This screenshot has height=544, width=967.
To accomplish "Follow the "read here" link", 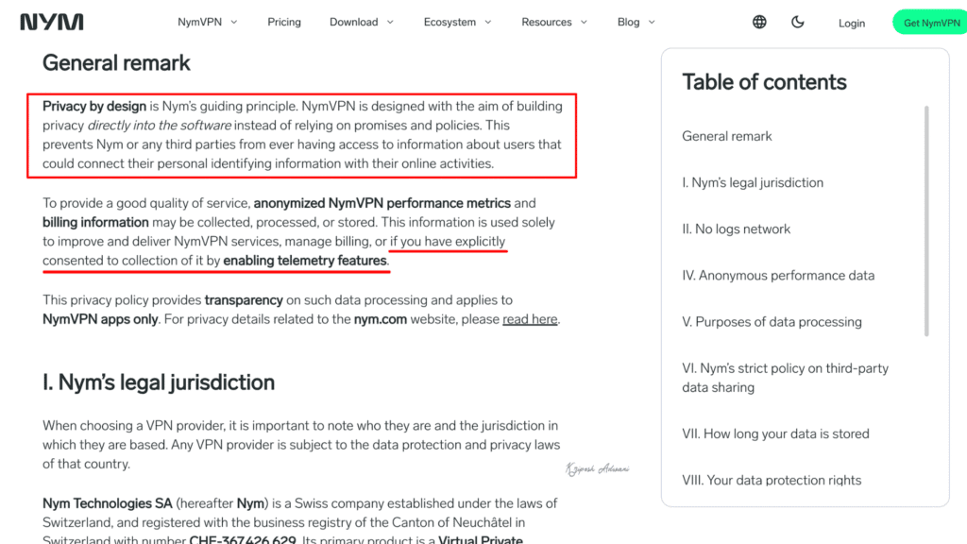I will point(530,319).
